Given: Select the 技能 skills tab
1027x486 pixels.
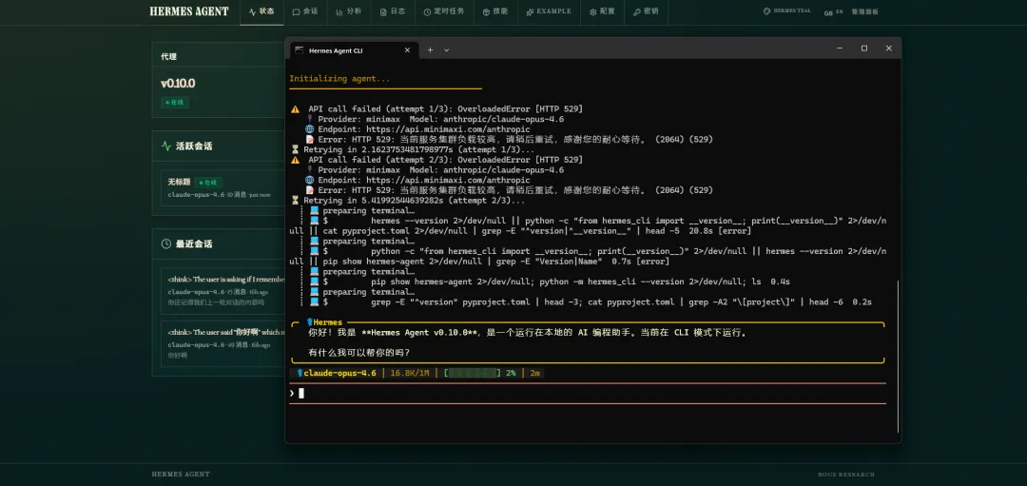Looking at the screenshot, I should coord(495,11).
